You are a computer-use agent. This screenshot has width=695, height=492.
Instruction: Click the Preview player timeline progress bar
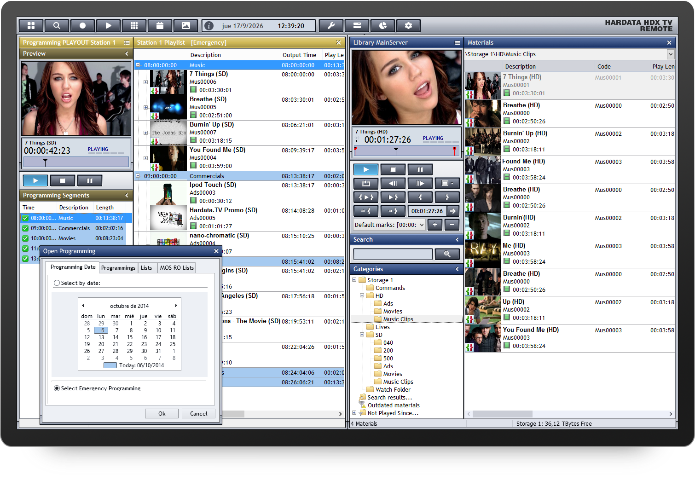[x=76, y=162]
